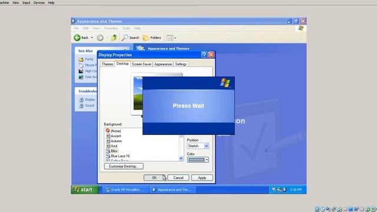Go up one folder level icon
The image size is (377, 212).
click(114, 38)
